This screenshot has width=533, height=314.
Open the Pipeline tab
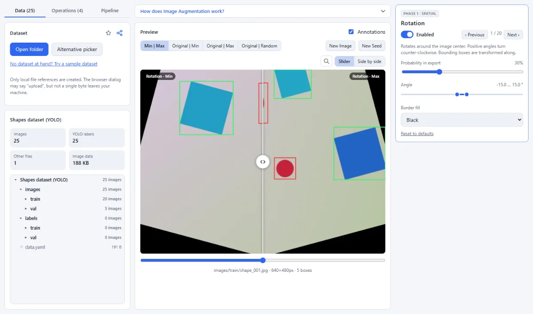coord(110,10)
